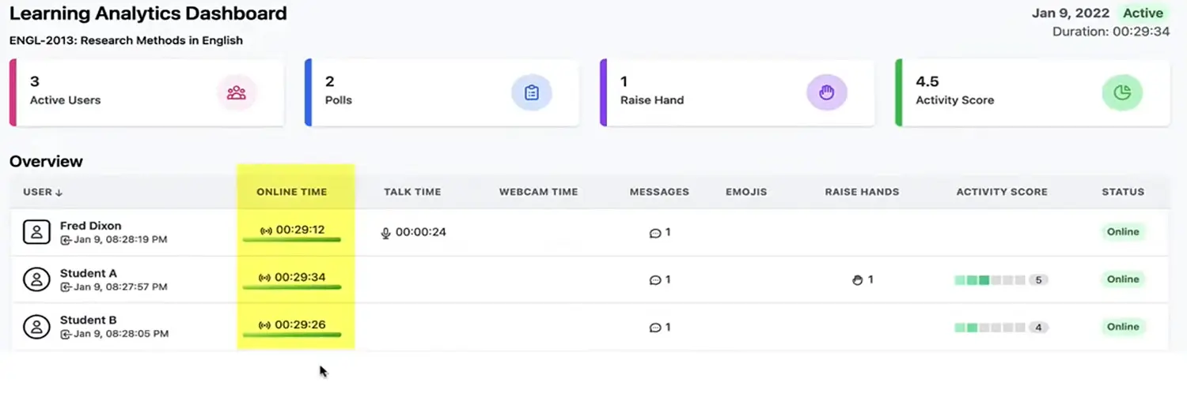This screenshot has height=401, width=1187.
Task: Click Student A's round avatar icon
Action: pyautogui.click(x=36, y=279)
